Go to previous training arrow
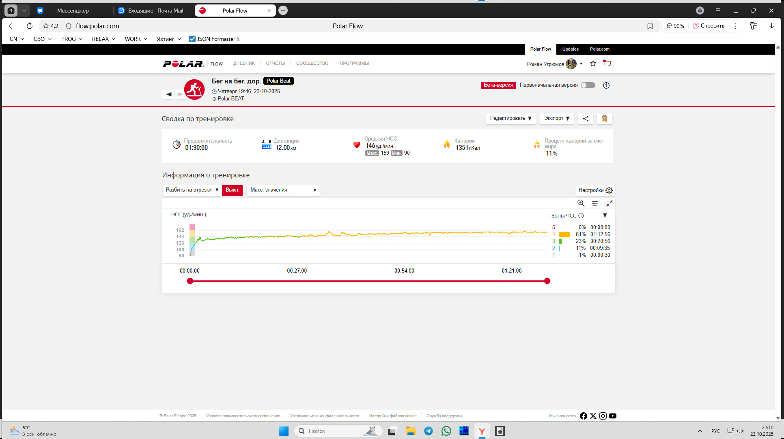Viewport: 784px width, 439px height. [x=169, y=94]
